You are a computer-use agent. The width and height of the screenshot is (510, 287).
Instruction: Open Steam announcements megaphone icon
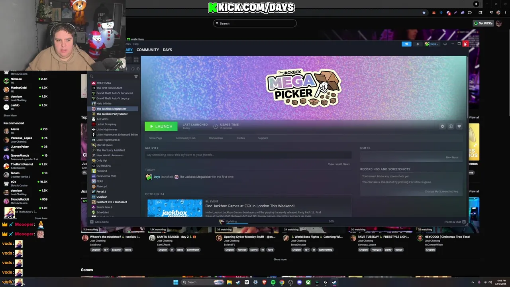coord(406,44)
